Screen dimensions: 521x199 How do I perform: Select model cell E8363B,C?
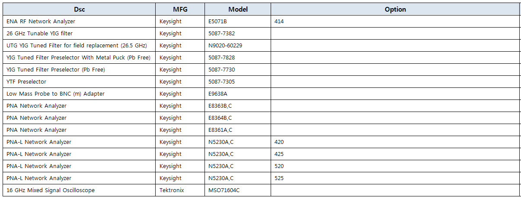click(220, 106)
